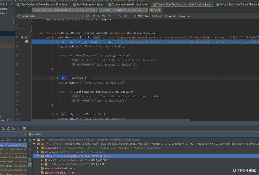Click the filter frames funnel icon
The width and height of the screenshot is (259, 175).
pyautogui.click(x=25, y=140)
